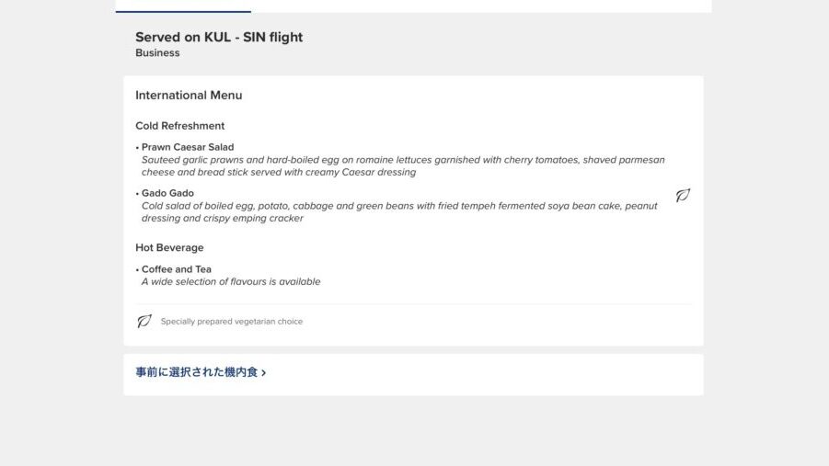Click the Hot Beverage section heading

169,247
